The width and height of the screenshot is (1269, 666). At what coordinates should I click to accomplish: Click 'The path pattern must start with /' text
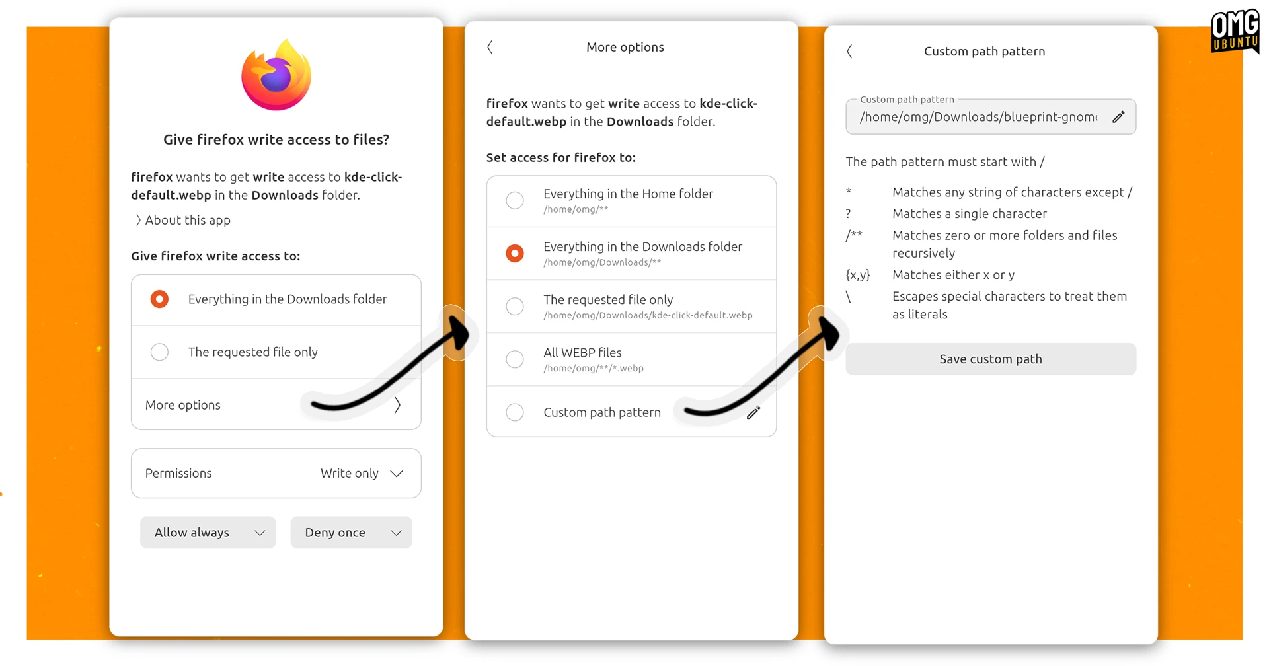(x=945, y=162)
